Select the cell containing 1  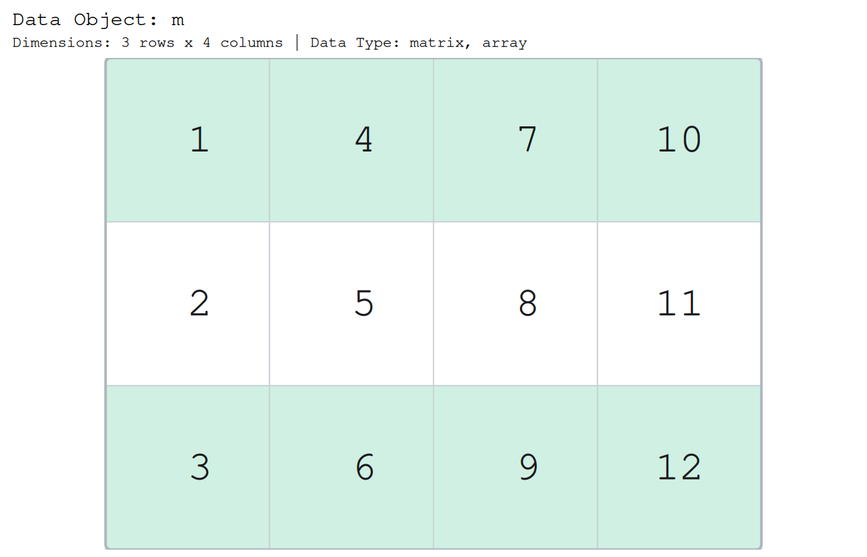pyautogui.click(x=188, y=140)
